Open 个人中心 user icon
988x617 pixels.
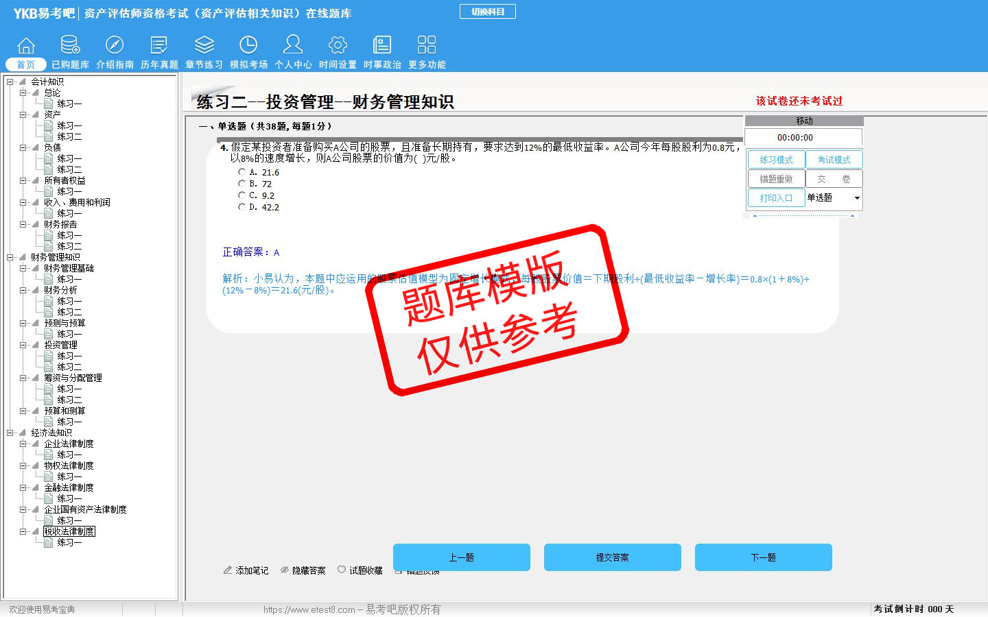(293, 46)
